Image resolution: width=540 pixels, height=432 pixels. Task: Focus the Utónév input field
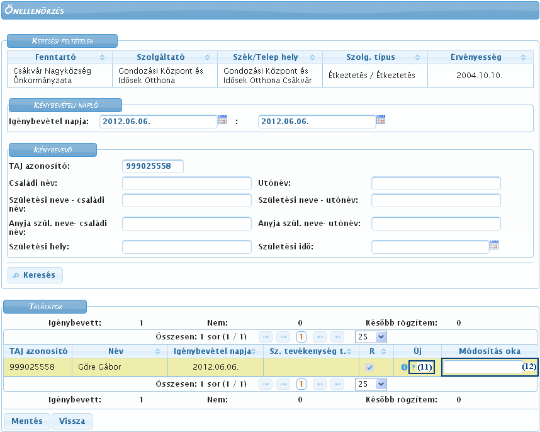pos(436,183)
